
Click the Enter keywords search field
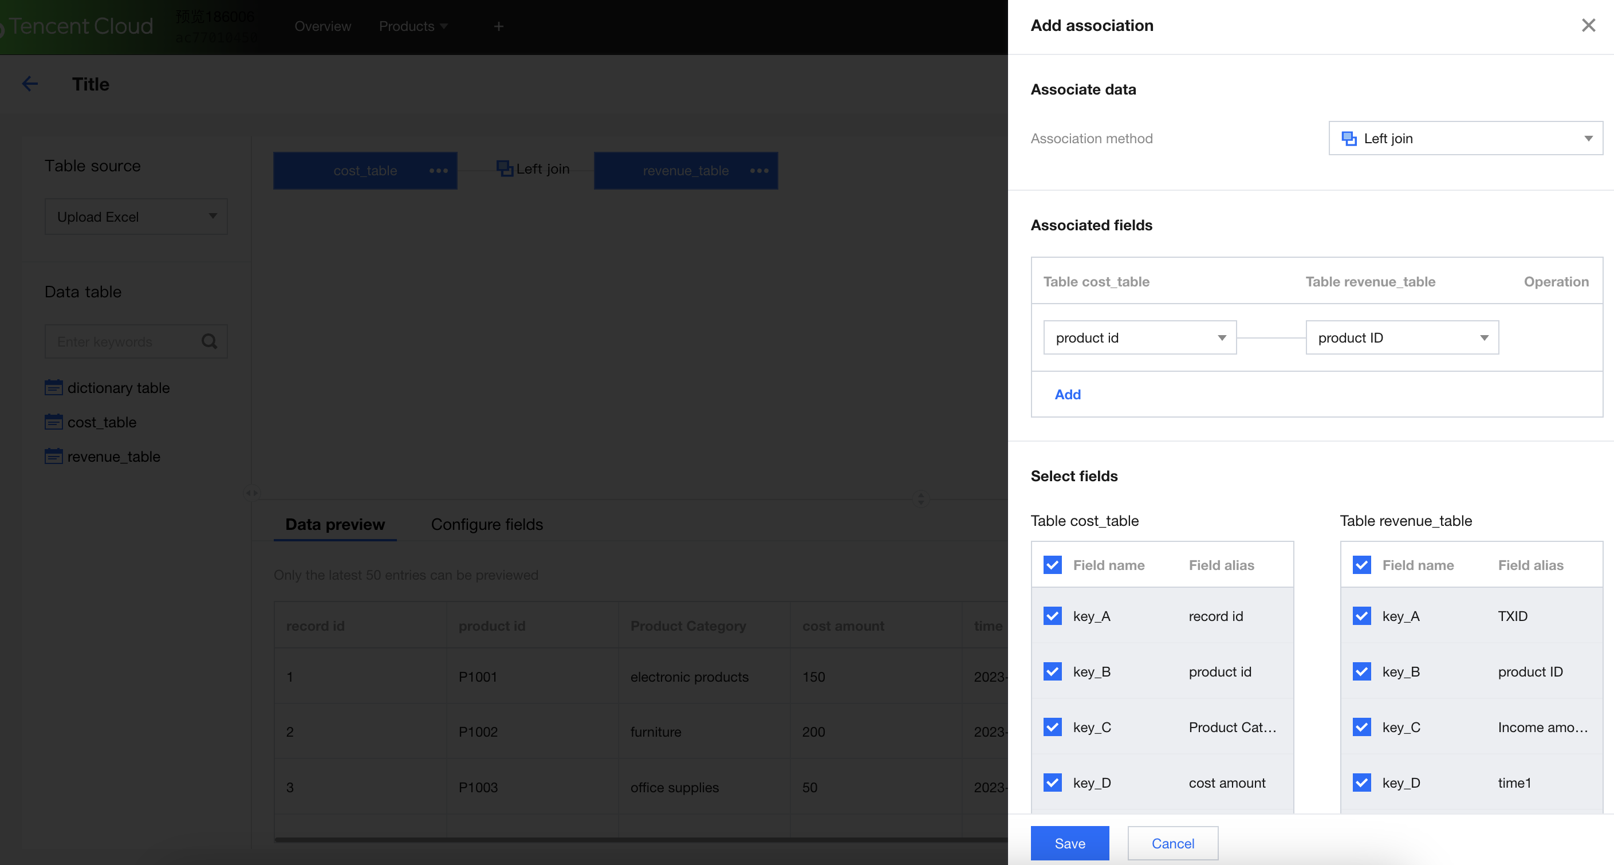119,341
